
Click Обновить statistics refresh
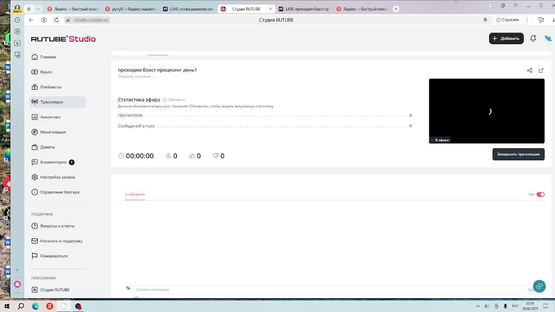[174, 100]
